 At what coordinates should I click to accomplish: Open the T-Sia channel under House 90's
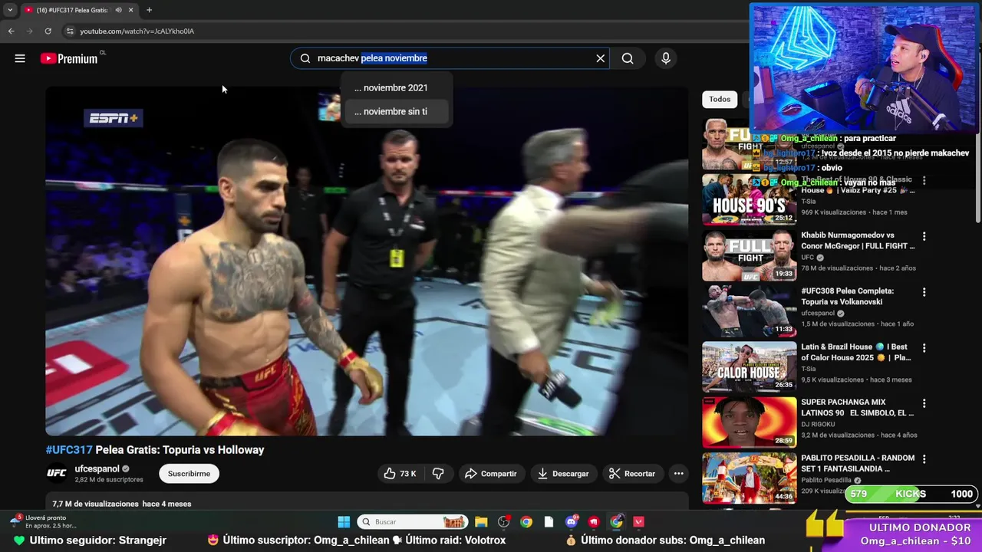tap(809, 202)
